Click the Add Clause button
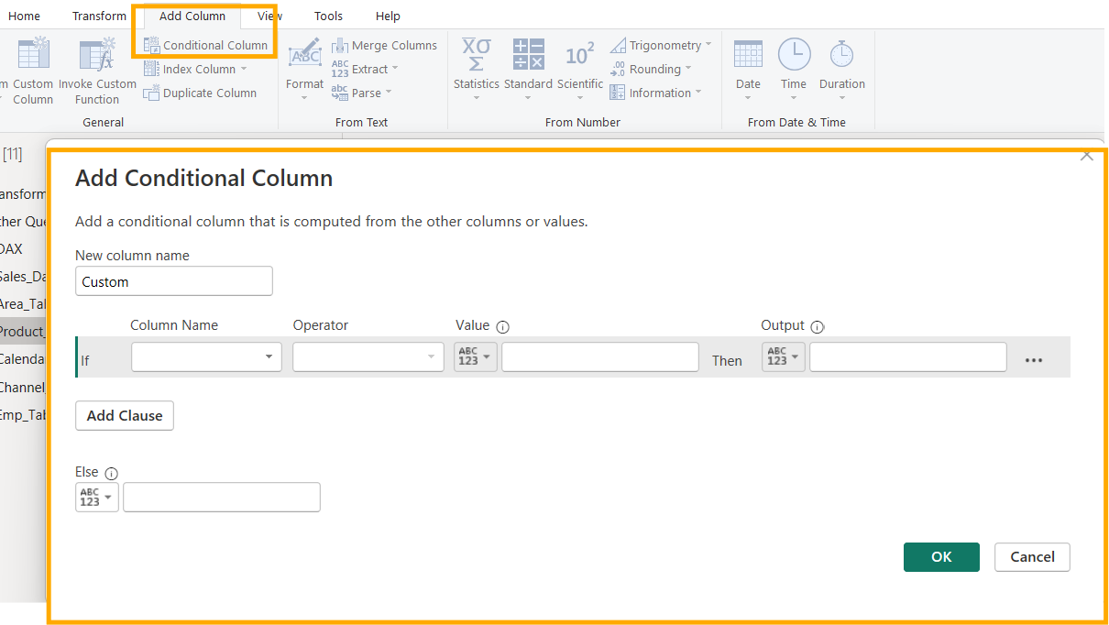 click(x=125, y=415)
